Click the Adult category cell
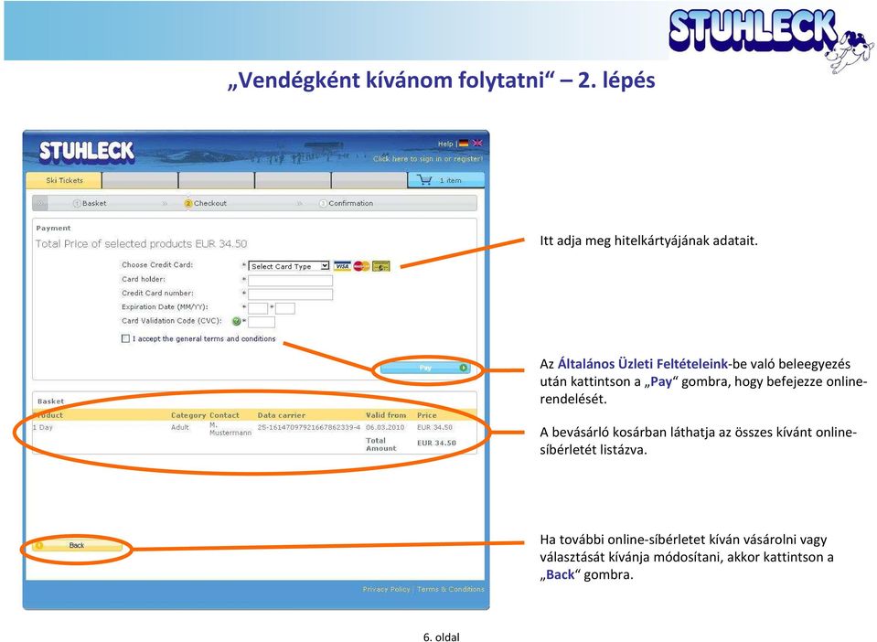 [x=180, y=427]
